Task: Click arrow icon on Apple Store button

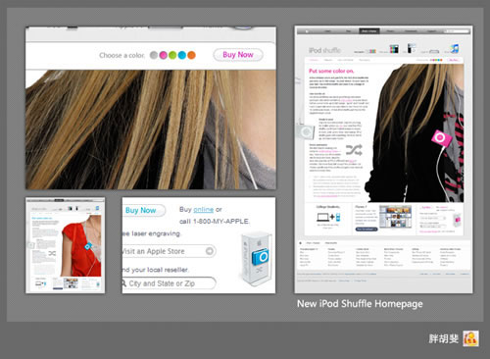Action: [210, 251]
